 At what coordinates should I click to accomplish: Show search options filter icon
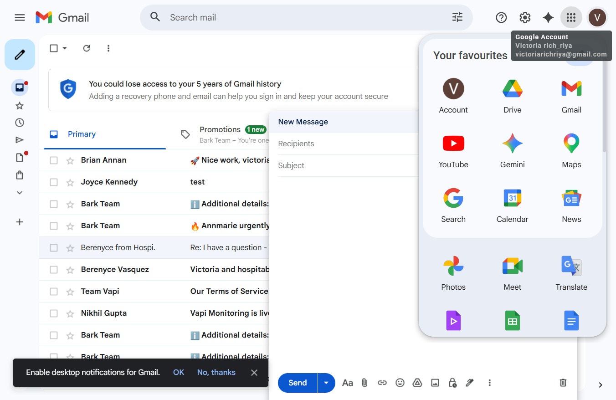click(457, 17)
